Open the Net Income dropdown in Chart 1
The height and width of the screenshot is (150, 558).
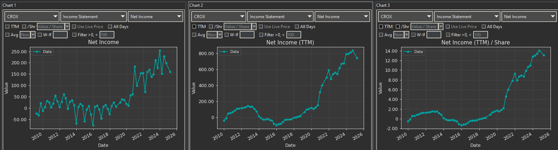coord(155,17)
